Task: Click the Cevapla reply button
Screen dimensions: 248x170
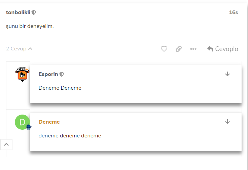Action: tap(223, 49)
